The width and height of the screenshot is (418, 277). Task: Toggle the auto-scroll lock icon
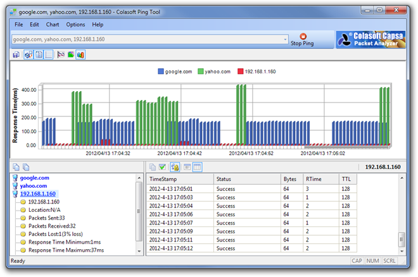[175, 167]
